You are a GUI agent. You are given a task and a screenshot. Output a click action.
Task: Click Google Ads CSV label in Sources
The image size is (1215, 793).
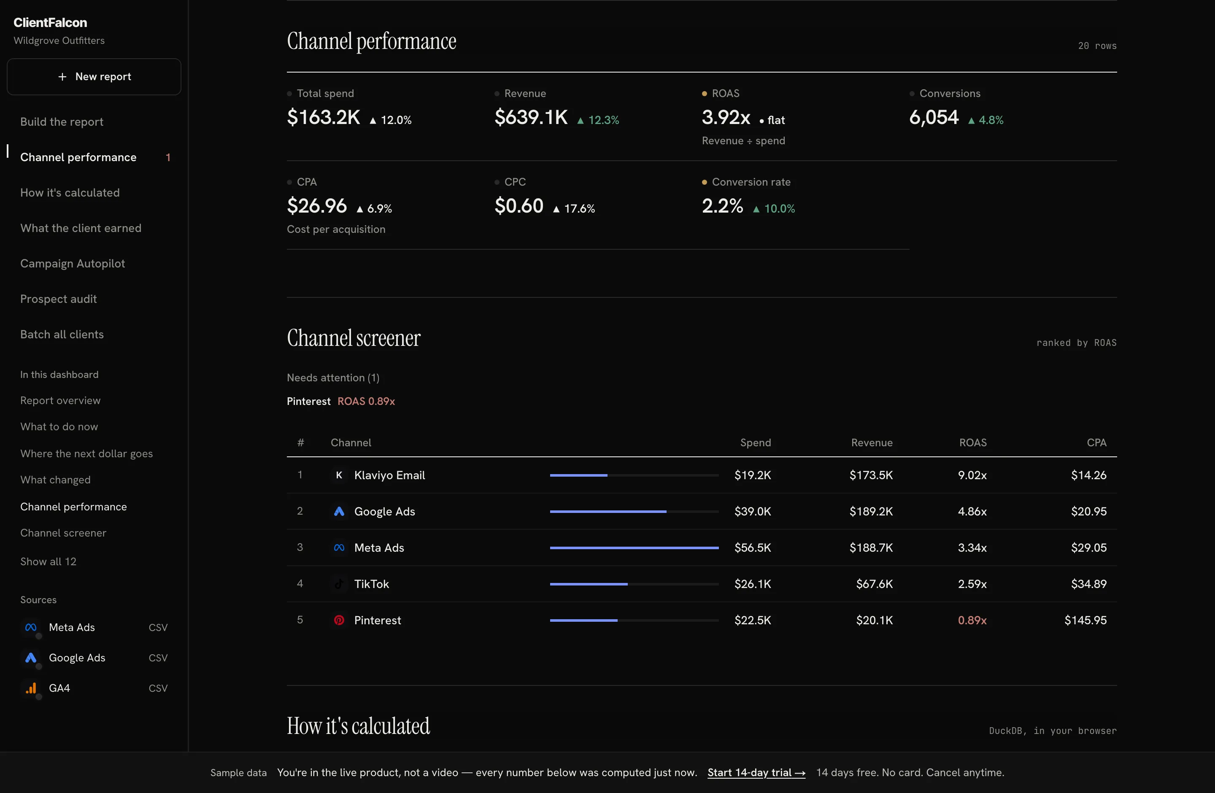[x=158, y=658]
